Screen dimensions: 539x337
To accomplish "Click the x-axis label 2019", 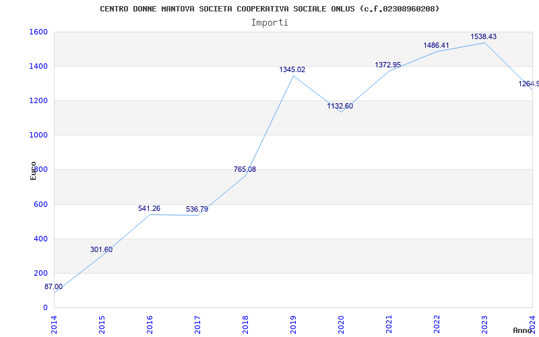I will pyautogui.click(x=293, y=325).
